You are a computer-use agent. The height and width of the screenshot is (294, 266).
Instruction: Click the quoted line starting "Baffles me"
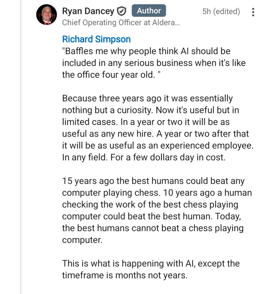146,51
